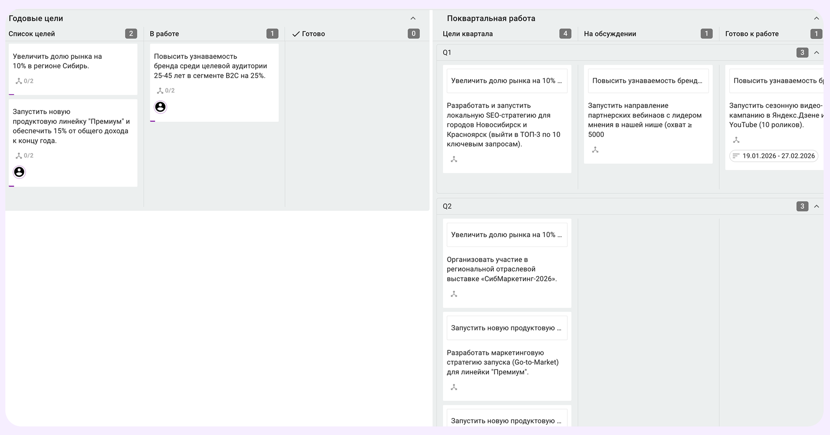Viewport: 830px width, 435px height.
Task: Select the На обсуждении column header
Action: click(x=610, y=34)
